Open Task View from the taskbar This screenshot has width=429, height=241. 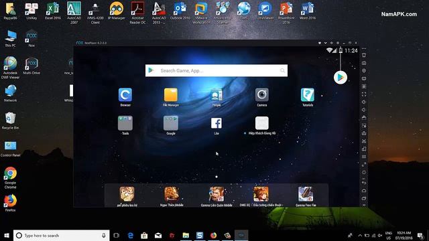click(116, 235)
